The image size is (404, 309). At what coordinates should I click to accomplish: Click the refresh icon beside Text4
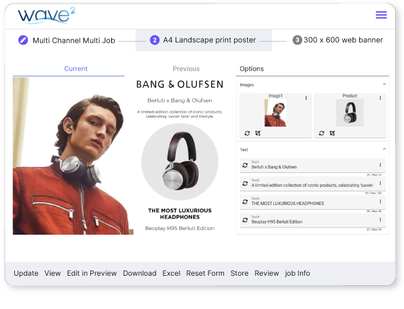pos(245,220)
